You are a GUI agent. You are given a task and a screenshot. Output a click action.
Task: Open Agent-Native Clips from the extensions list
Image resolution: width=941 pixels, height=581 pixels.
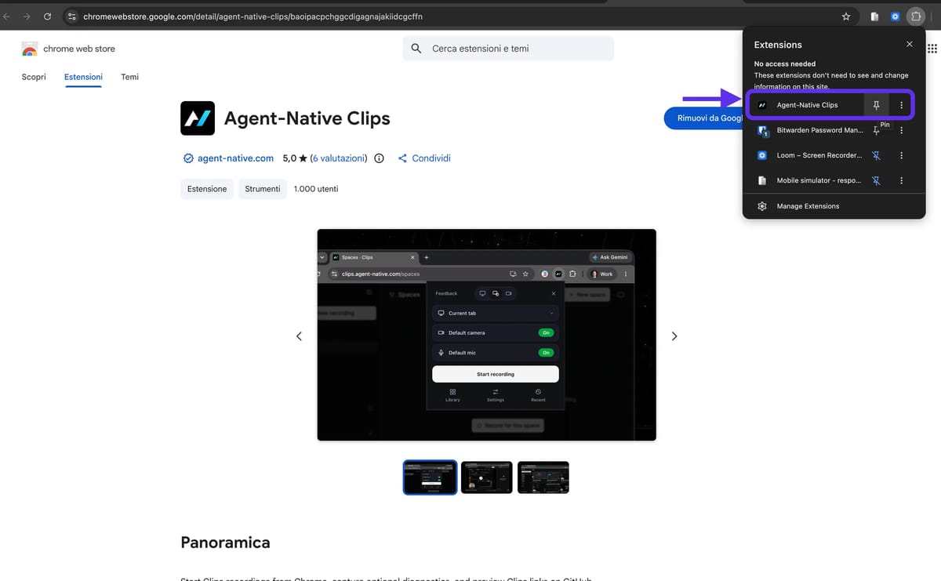(806, 105)
